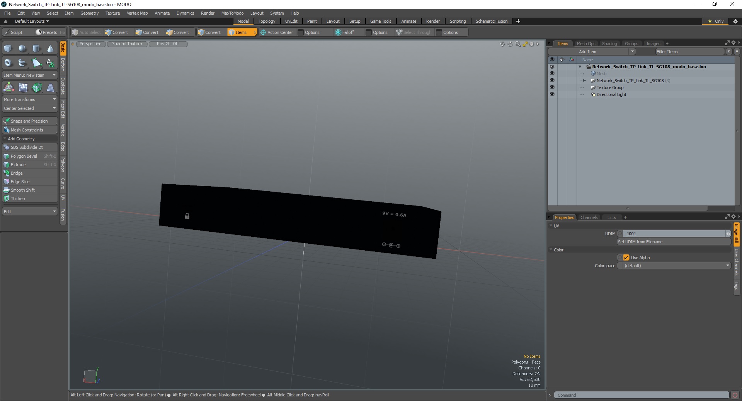
Task: Click the Sculpt button
Action: click(x=17, y=32)
